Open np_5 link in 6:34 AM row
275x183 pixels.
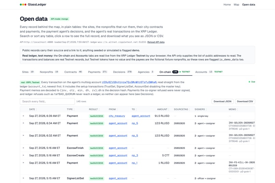pos(135,123)
